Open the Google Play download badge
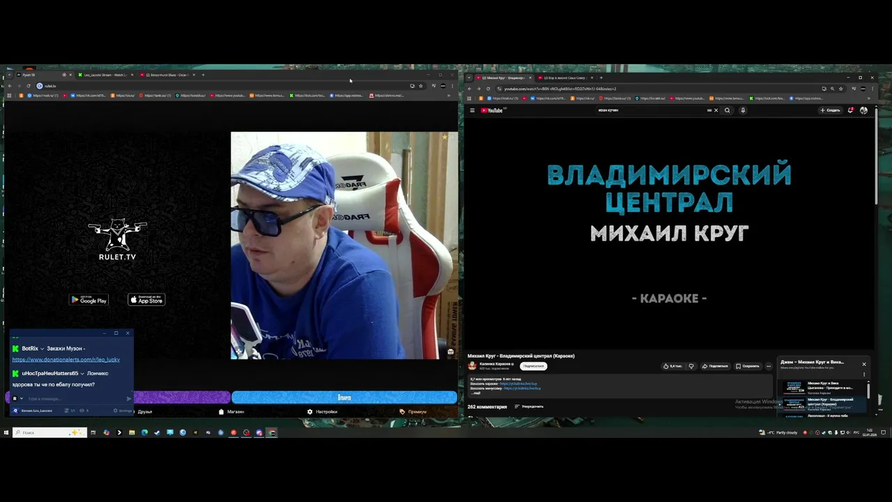The image size is (892, 502). tap(89, 300)
